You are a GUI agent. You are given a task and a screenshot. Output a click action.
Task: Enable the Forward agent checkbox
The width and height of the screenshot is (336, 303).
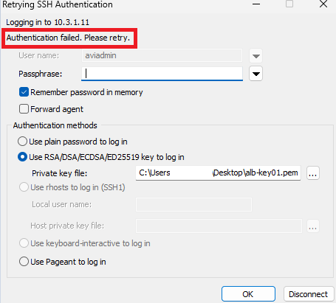[24, 109]
